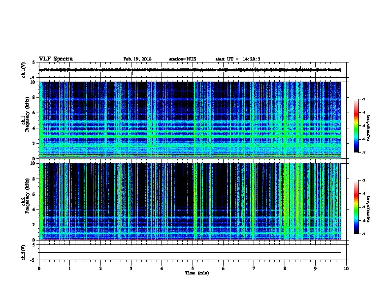Click the bright broadband burst at 8 minutes in ch.2
This screenshot has height=301, width=390.
[287, 202]
